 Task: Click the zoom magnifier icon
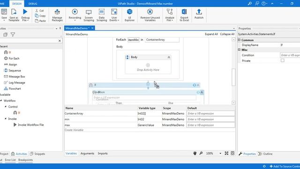click(201, 154)
